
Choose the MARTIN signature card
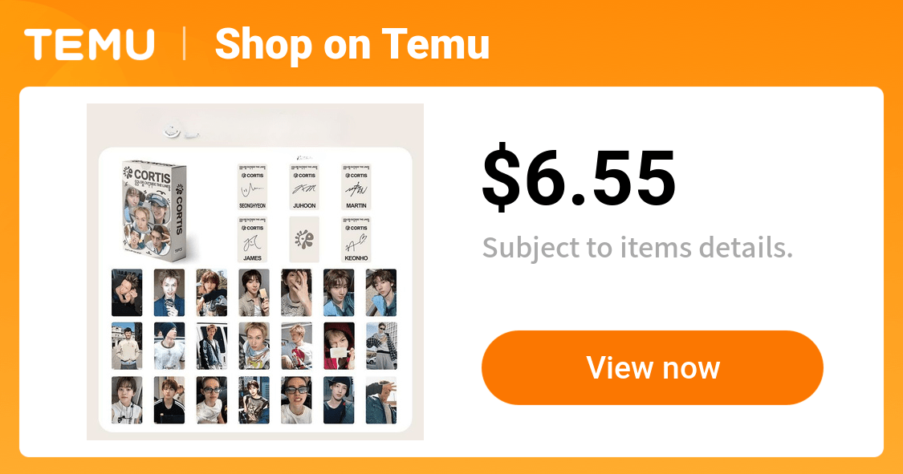tap(356, 188)
